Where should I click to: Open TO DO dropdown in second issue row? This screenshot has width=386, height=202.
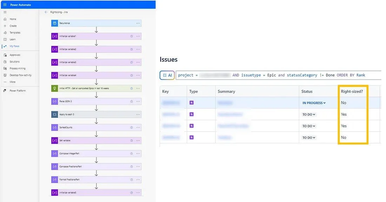309,114
